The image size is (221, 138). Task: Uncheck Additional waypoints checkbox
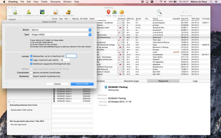point(31,64)
